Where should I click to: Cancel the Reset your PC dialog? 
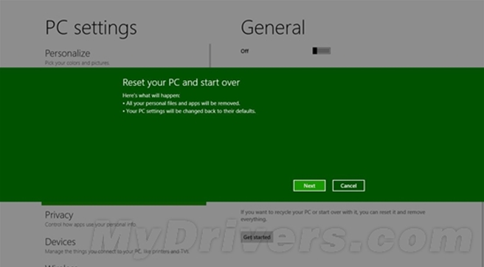tap(348, 185)
